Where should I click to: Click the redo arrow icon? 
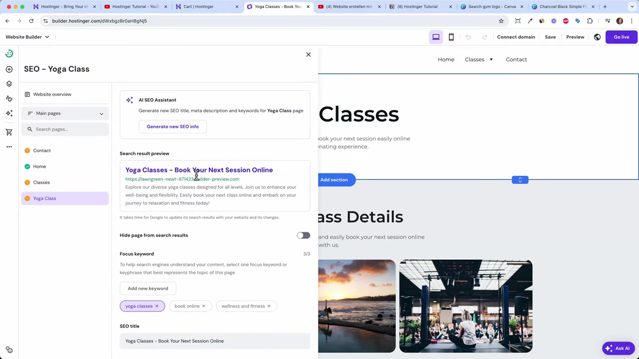pyautogui.click(x=484, y=37)
